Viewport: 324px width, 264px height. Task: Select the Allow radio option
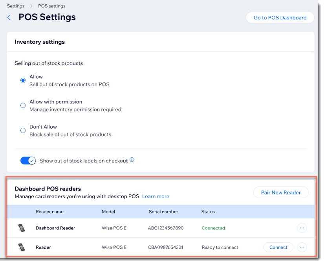pyautogui.click(x=23, y=80)
